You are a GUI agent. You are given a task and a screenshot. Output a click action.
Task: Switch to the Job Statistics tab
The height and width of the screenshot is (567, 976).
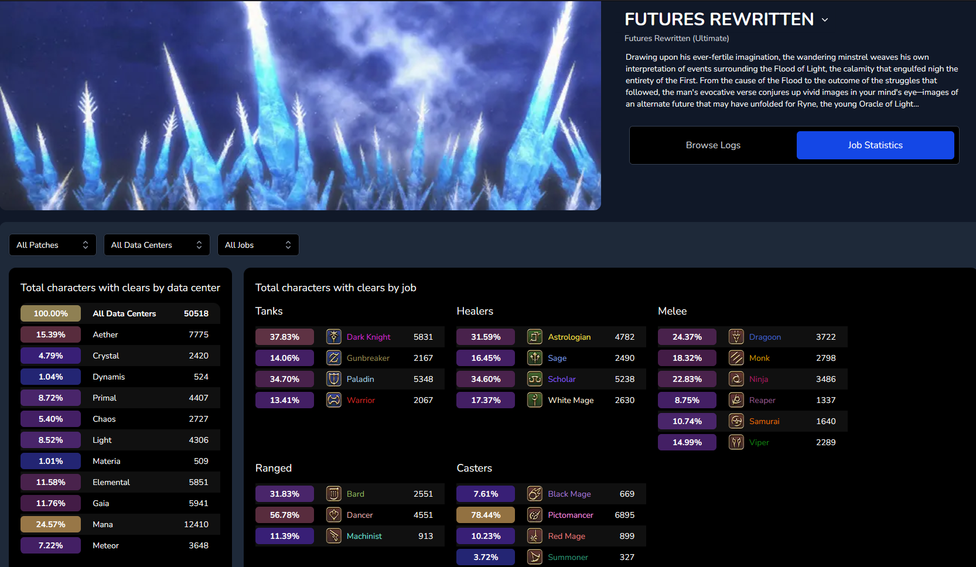pyautogui.click(x=875, y=145)
